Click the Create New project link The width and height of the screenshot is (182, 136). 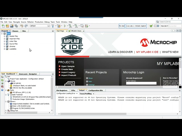(x=67, y=69)
